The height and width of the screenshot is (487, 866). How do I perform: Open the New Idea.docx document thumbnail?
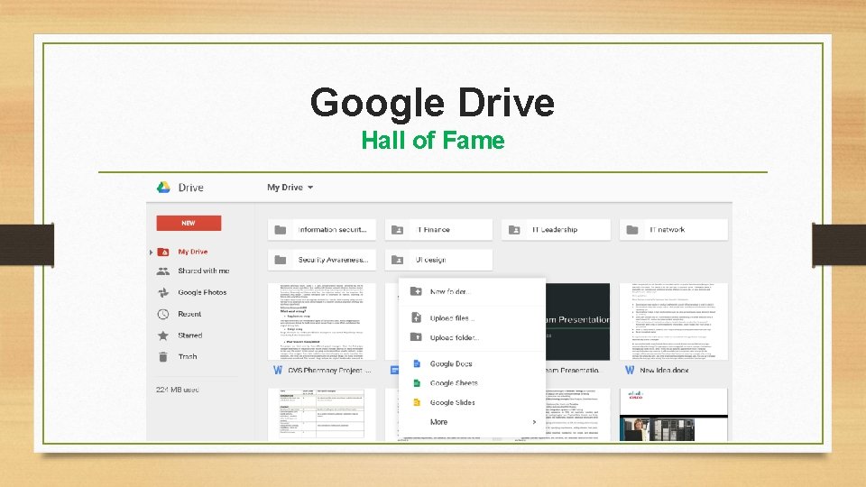click(674, 321)
